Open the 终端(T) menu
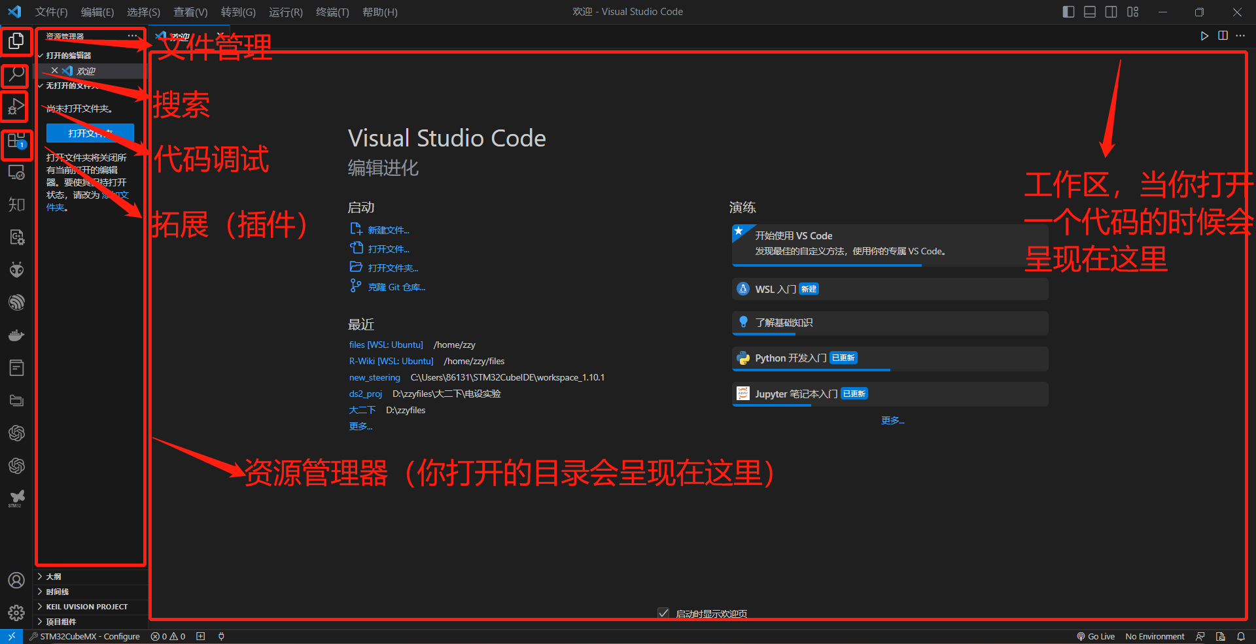 click(x=332, y=12)
